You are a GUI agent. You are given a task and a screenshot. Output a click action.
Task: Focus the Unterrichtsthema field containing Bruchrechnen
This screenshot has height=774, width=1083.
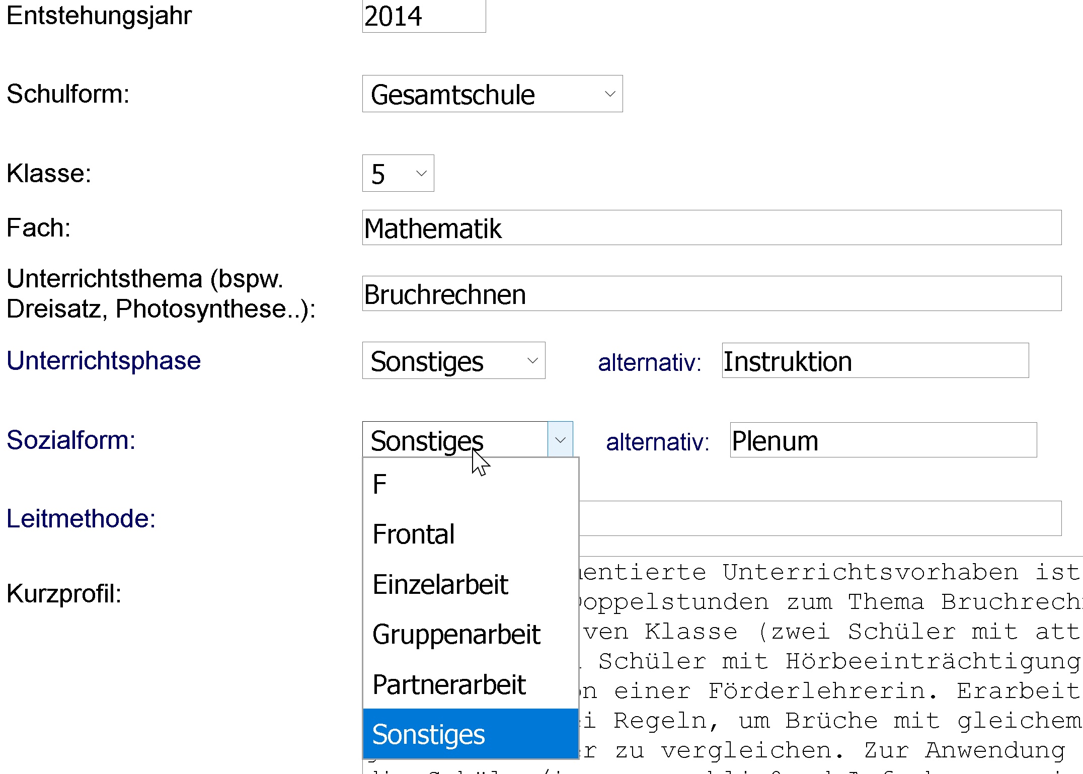712,294
